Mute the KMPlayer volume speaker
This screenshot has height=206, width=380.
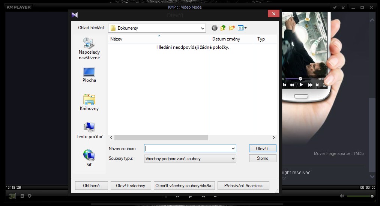342,196
